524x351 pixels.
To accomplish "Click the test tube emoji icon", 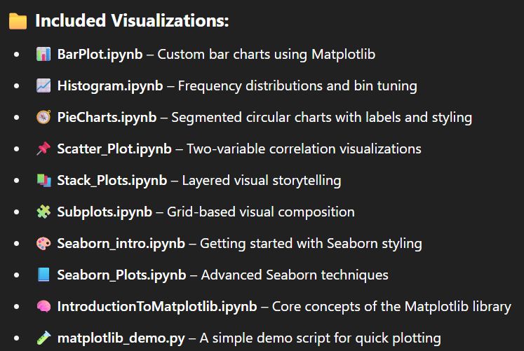I will click(43, 338).
